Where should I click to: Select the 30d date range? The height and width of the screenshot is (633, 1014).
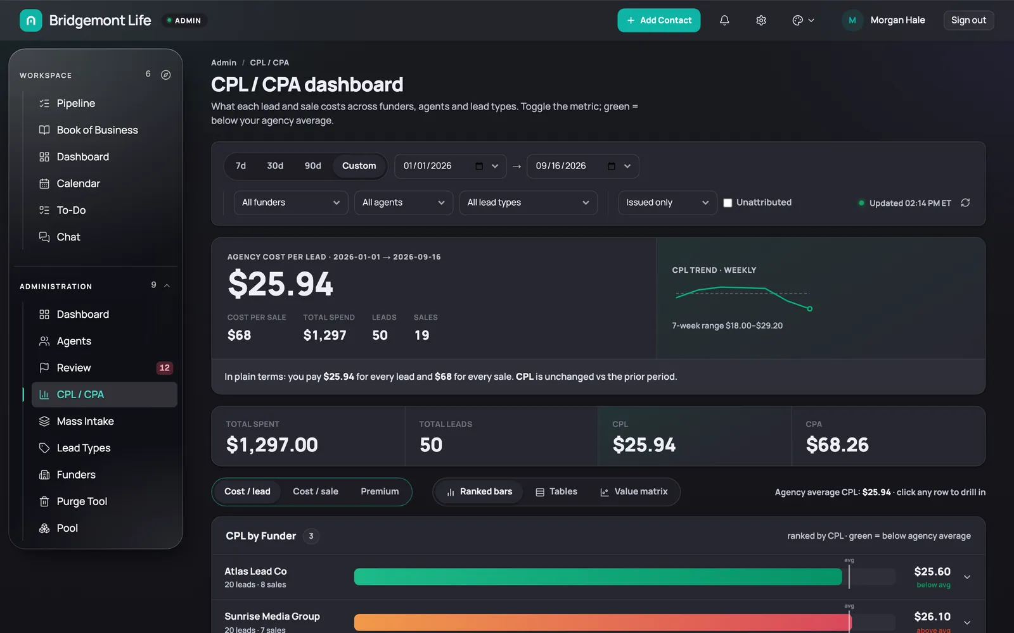(275, 166)
